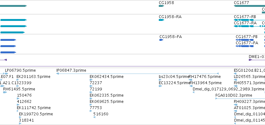This screenshot has height=125, width=265.
Task: Click the CG1677-PA protein glyph
Action: click(244, 46)
